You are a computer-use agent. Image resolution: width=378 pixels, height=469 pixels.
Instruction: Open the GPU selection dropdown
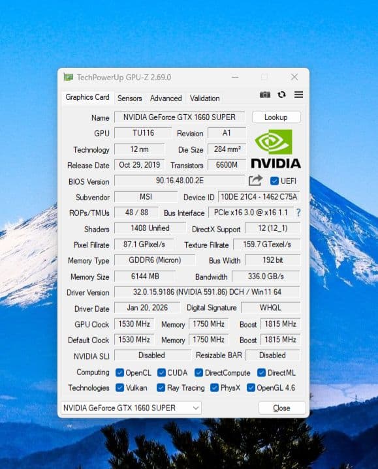tap(131, 408)
